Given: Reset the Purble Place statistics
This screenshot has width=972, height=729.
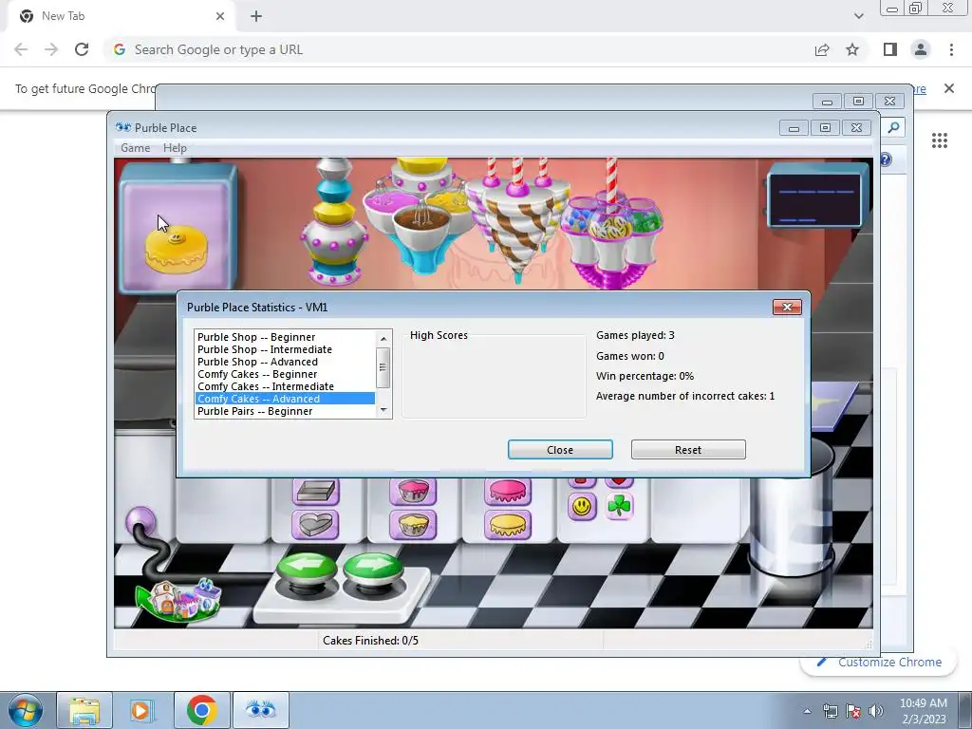Looking at the screenshot, I should pyautogui.click(x=688, y=450).
